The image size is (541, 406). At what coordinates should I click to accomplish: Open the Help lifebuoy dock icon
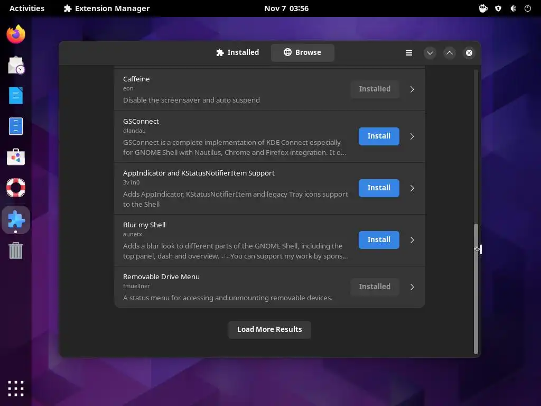point(16,188)
